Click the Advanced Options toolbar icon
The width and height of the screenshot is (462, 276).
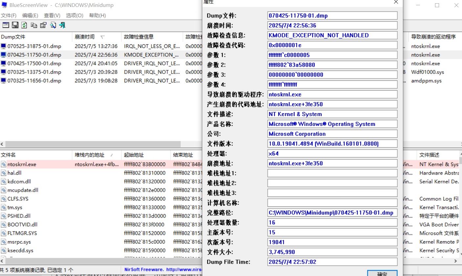point(6,25)
